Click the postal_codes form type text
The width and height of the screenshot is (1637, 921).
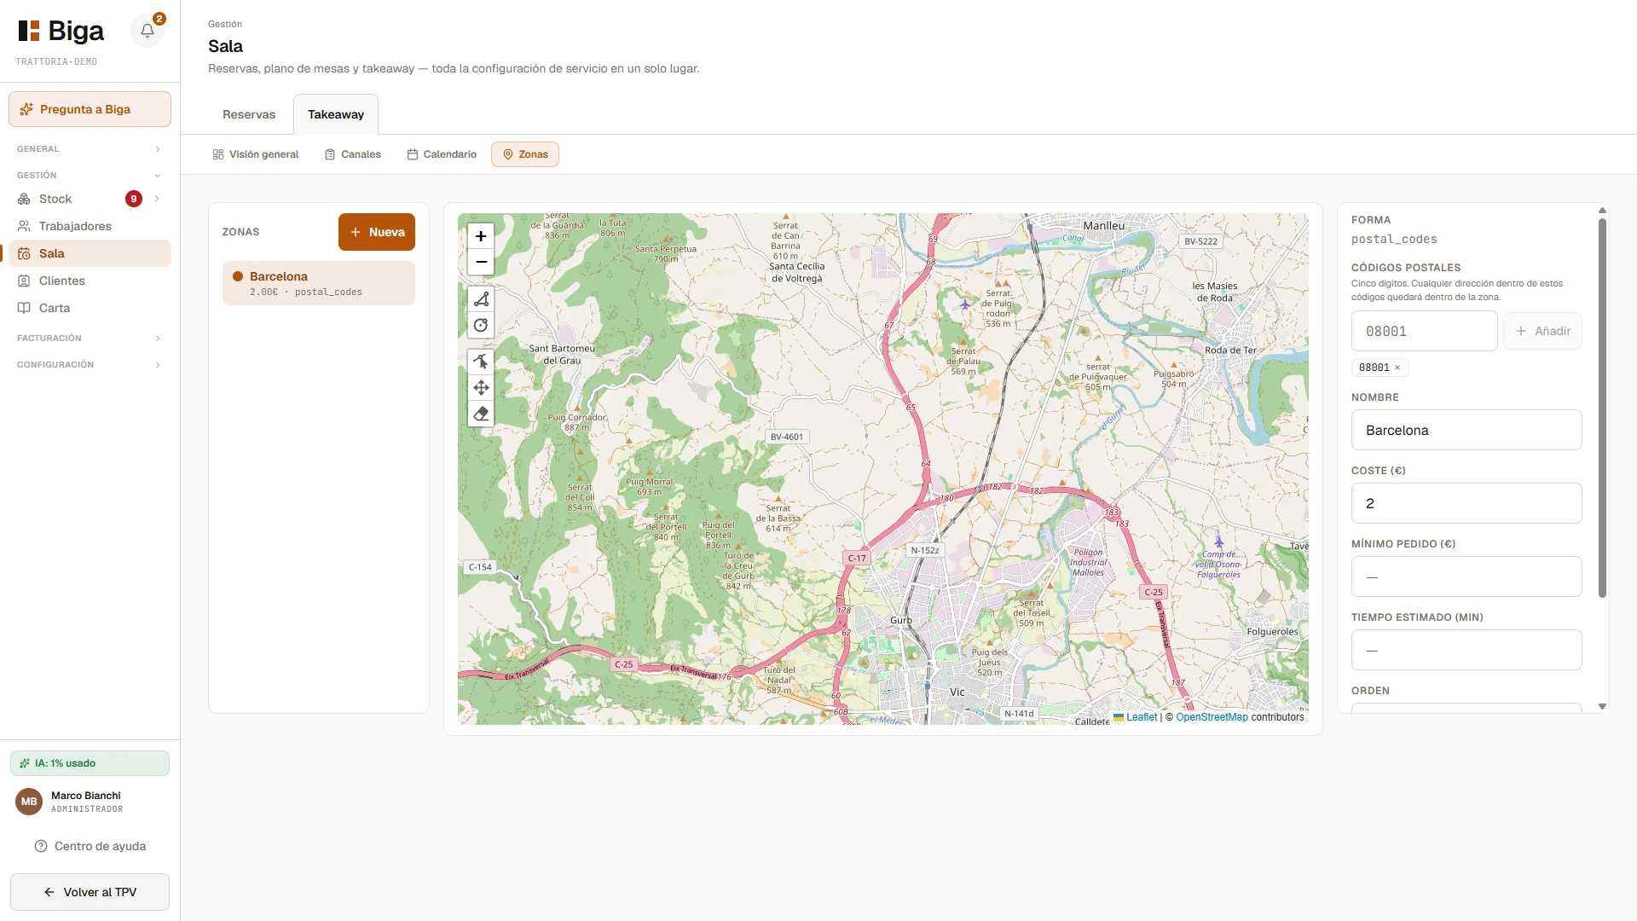(1394, 240)
